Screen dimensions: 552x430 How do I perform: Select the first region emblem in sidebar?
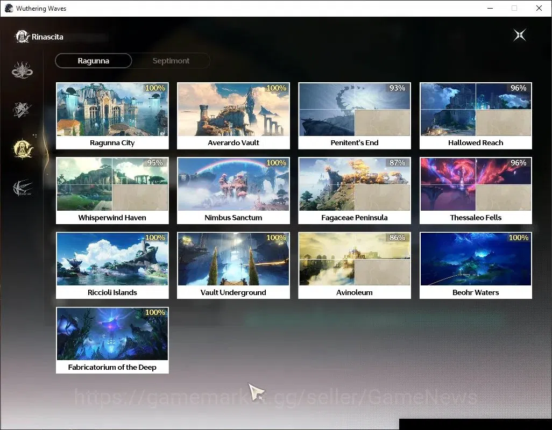(22, 70)
